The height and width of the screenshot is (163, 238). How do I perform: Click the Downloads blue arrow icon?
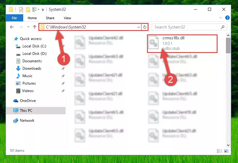(18, 68)
